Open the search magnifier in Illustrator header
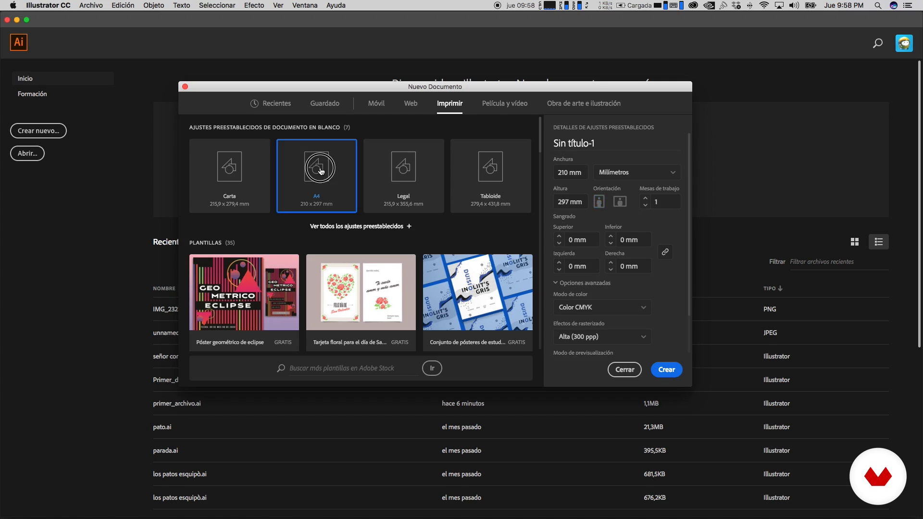This screenshot has height=519, width=923. 878,43
